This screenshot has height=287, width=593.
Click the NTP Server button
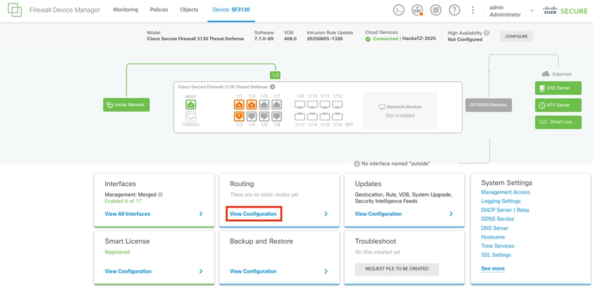pyautogui.click(x=558, y=105)
